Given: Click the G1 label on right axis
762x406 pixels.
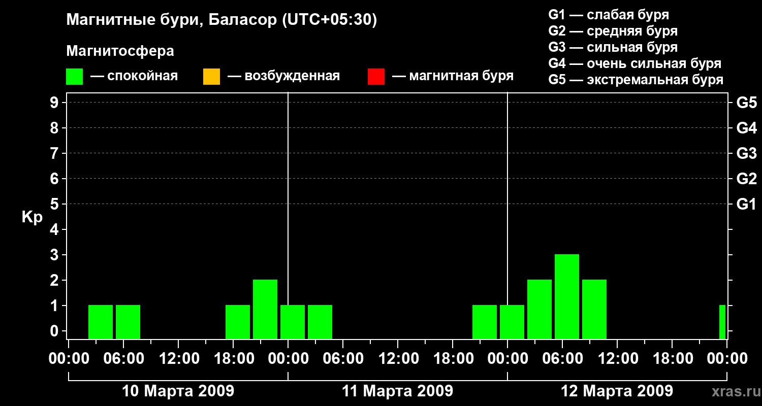Looking at the screenshot, I should click(746, 204).
